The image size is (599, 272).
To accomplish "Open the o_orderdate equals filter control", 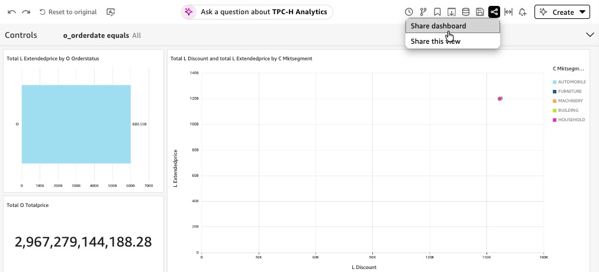I will click(102, 35).
